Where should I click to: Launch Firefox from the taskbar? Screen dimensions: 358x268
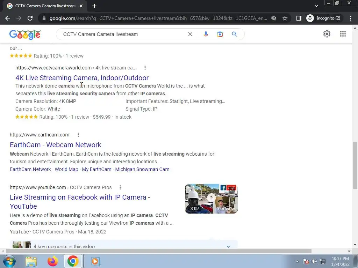point(52,261)
